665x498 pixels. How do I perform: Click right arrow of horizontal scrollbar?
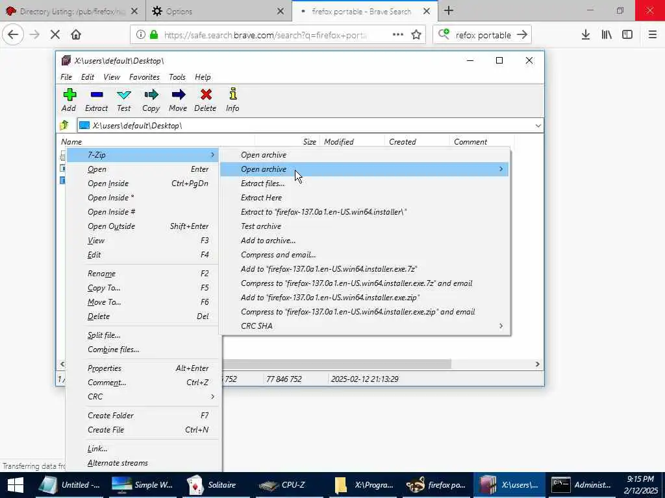(537, 364)
